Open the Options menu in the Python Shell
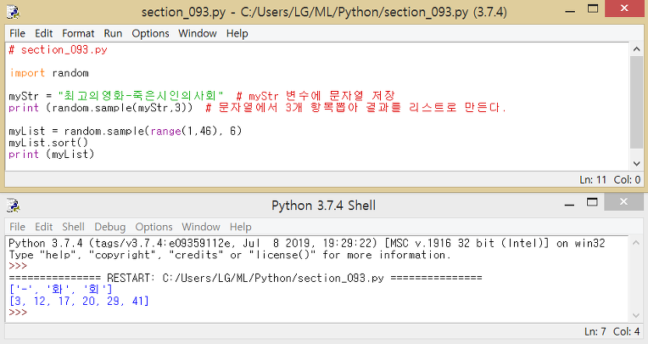Viewport: 648px width, 344px height. (154, 227)
